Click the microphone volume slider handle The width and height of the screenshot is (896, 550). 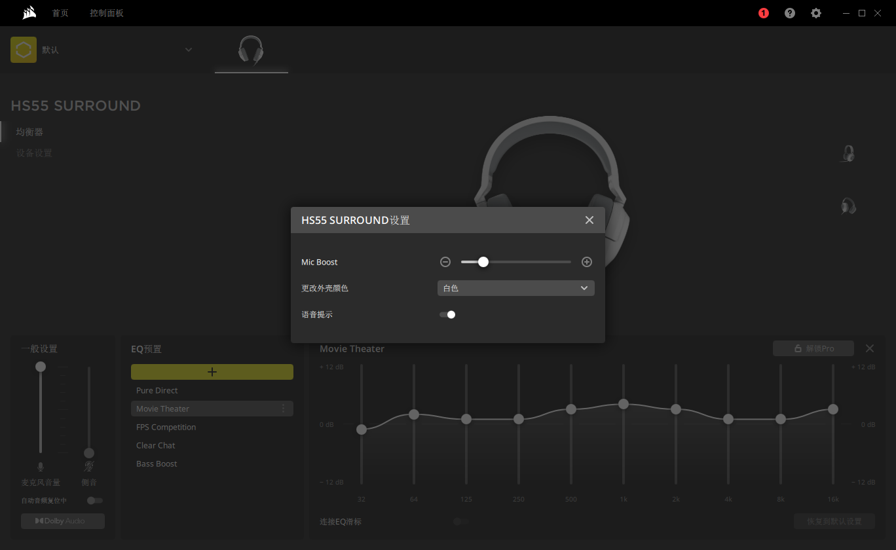[41, 367]
